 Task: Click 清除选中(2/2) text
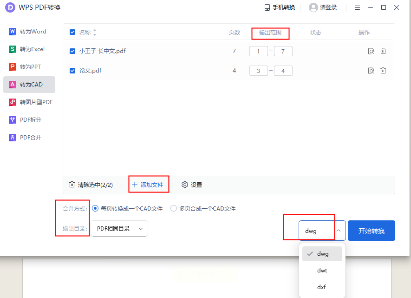click(x=95, y=185)
